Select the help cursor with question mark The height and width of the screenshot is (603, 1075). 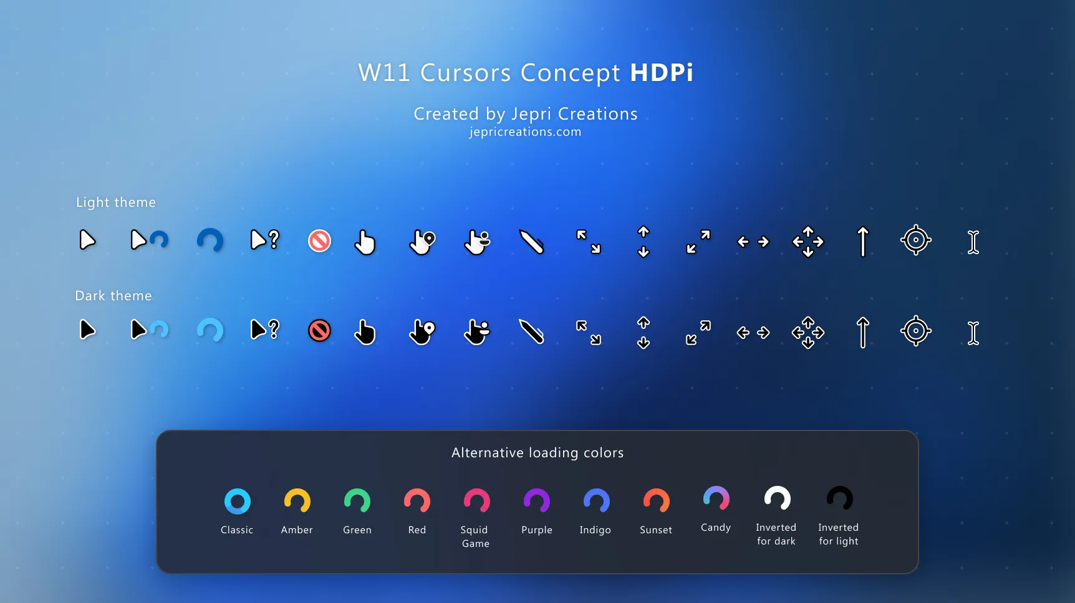pos(264,240)
